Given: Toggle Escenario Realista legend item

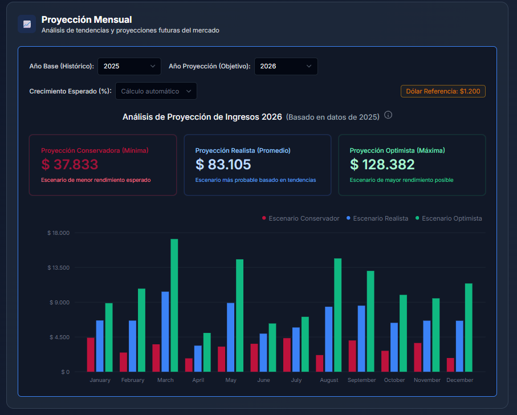Looking at the screenshot, I should tap(380, 218).
